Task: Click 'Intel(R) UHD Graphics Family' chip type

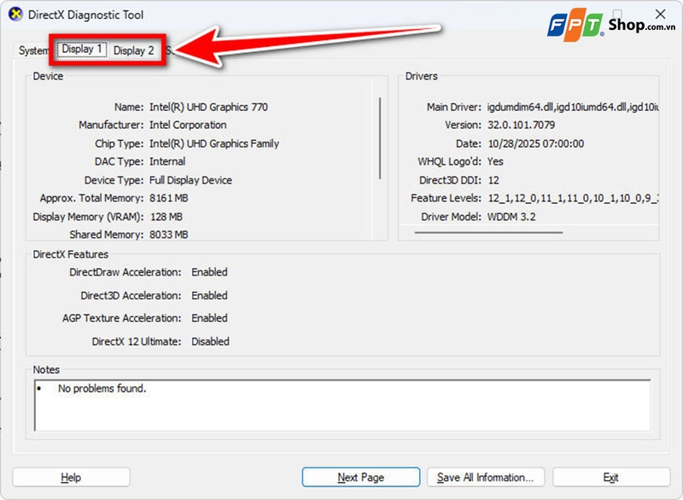Action: click(x=214, y=143)
